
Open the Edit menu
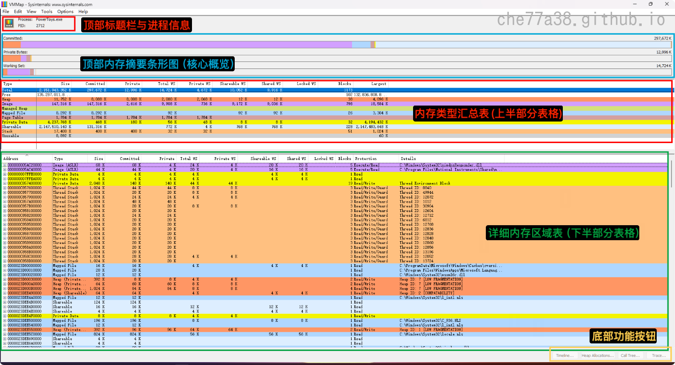pyautogui.click(x=18, y=11)
